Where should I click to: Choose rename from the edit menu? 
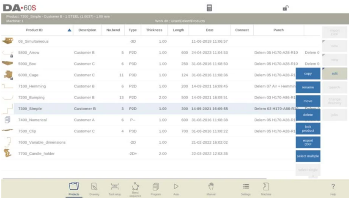pyautogui.click(x=308, y=87)
